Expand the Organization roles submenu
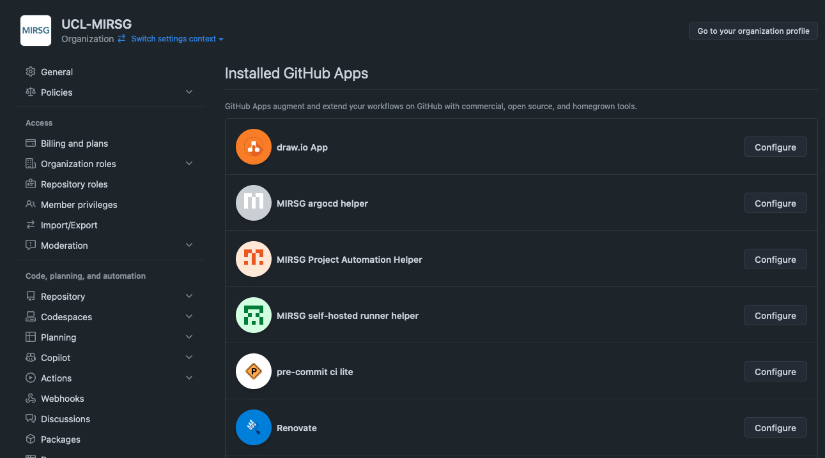This screenshot has height=458, width=825. tap(189, 163)
